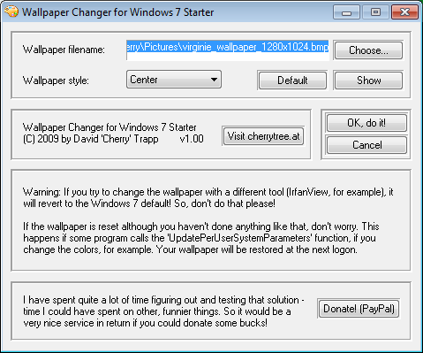
Task: Click the 'Wallpaper style:' label
Action: click(x=56, y=81)
